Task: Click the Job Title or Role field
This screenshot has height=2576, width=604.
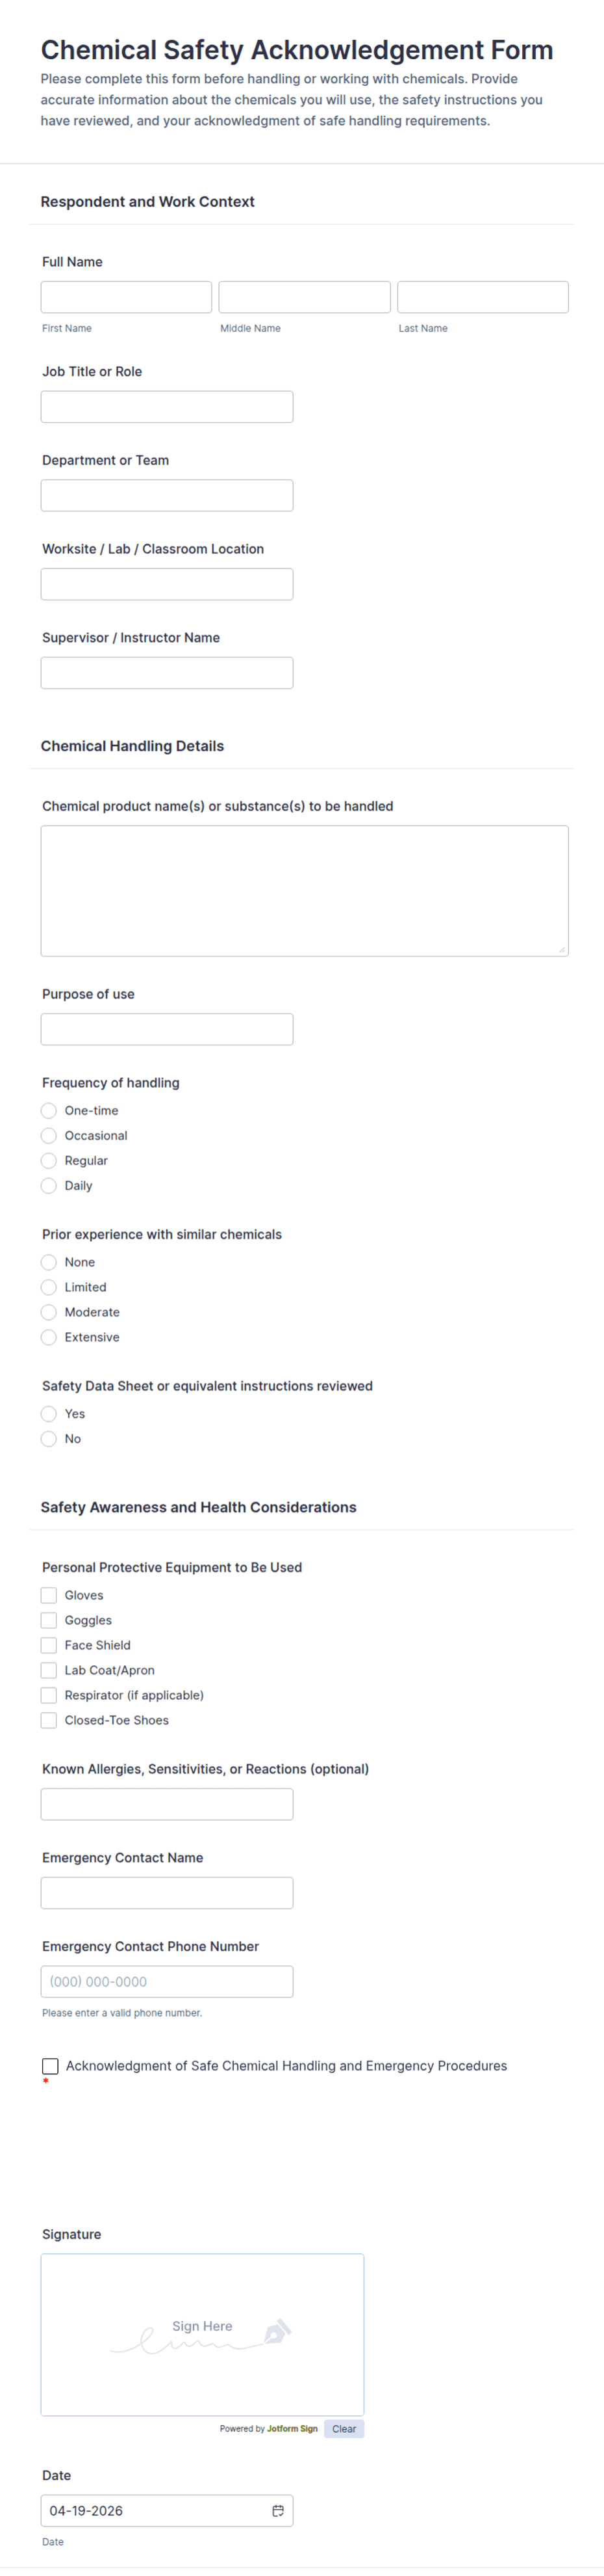Action: (x=167, y=407)
